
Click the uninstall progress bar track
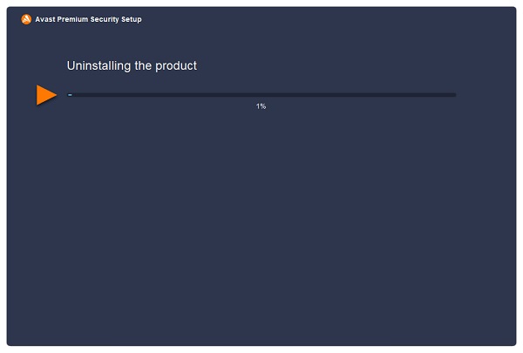pos(261,95)
